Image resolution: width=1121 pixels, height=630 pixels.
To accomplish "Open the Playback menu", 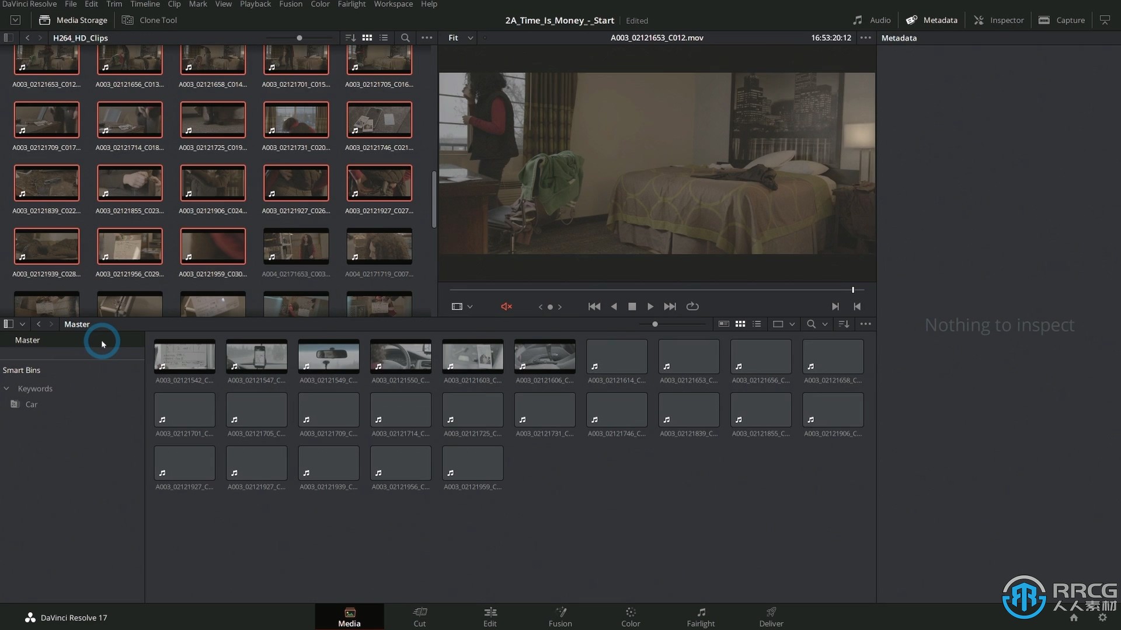I will tap(256, 4).
